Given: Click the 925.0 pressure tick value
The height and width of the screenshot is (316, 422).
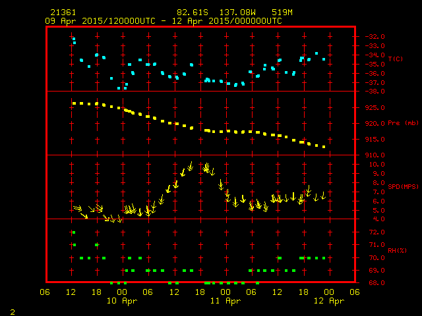Looking at the screenshot, I should 374,108.
